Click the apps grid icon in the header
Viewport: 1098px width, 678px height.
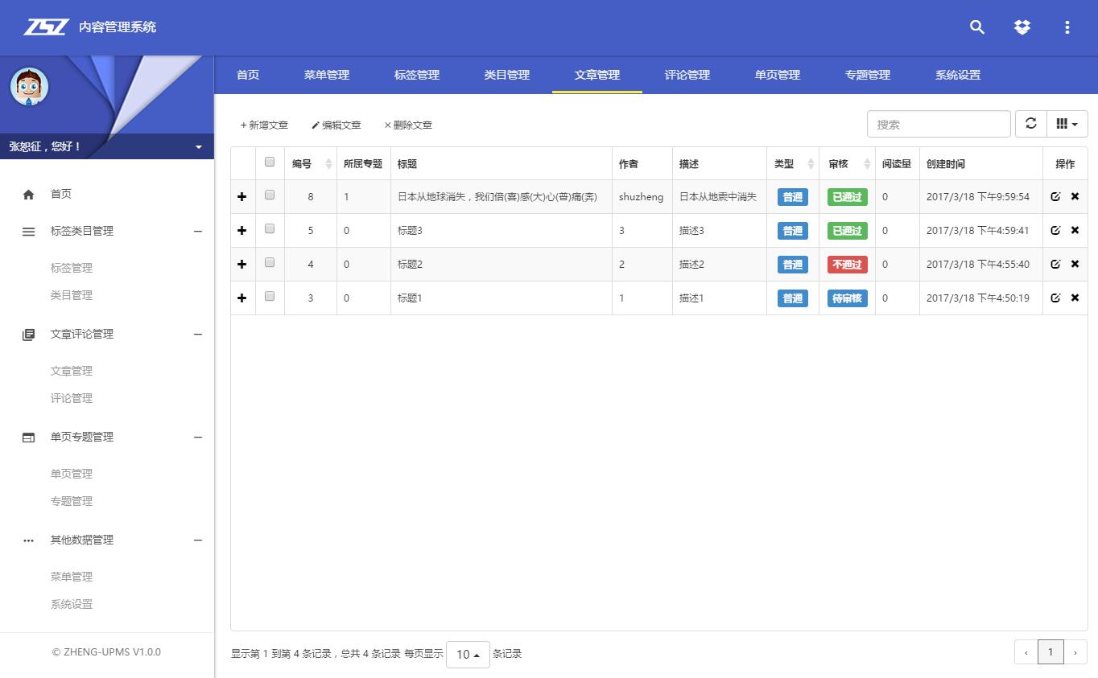pos(1022,27)
